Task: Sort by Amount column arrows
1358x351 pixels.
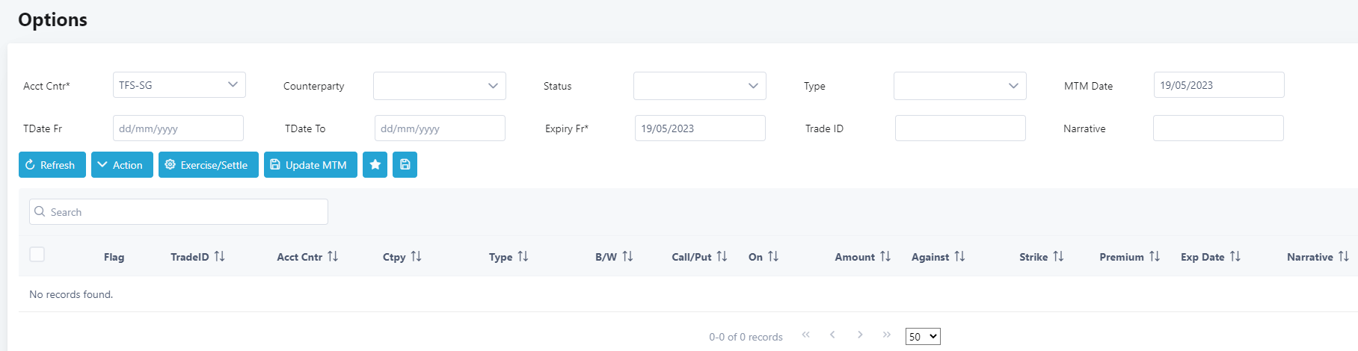Action: [885, 256]
